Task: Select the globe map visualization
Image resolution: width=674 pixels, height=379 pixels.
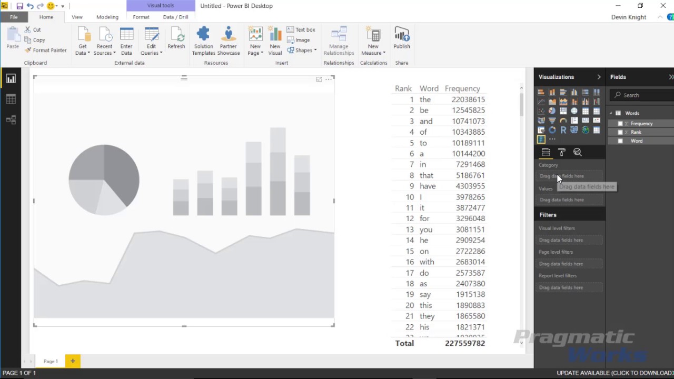Action: [574, 111]
